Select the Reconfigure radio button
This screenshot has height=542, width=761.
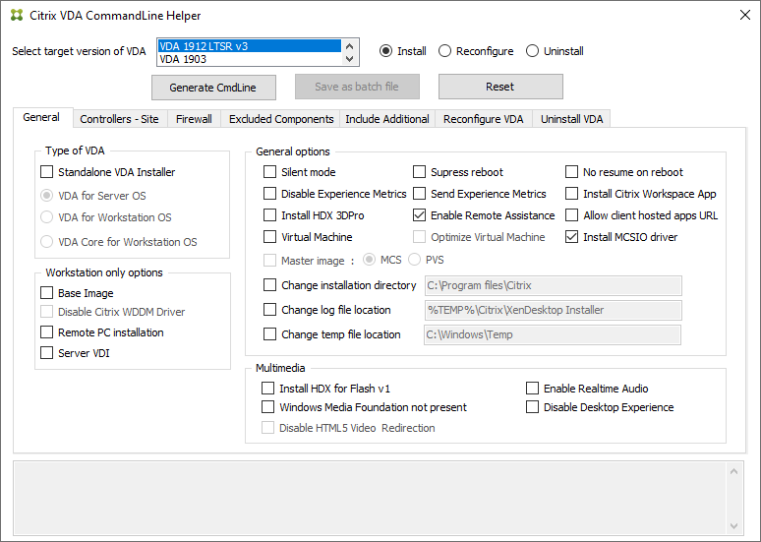(x=444, y=51)
